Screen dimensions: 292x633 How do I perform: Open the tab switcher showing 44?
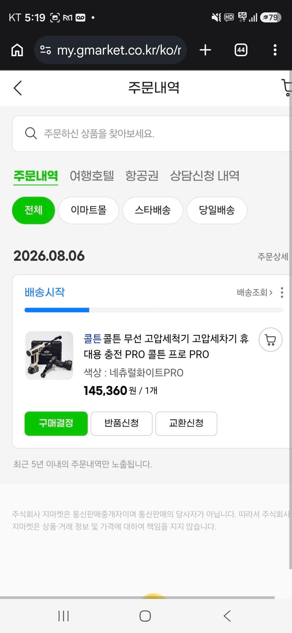tap(241, 50)
